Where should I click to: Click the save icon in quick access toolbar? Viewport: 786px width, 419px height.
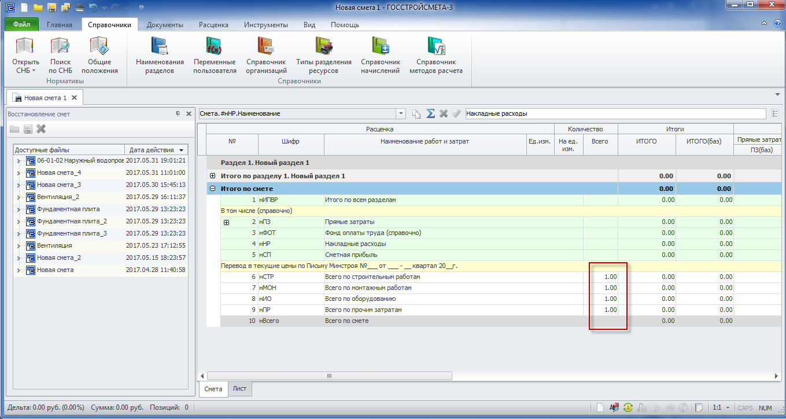51,8
